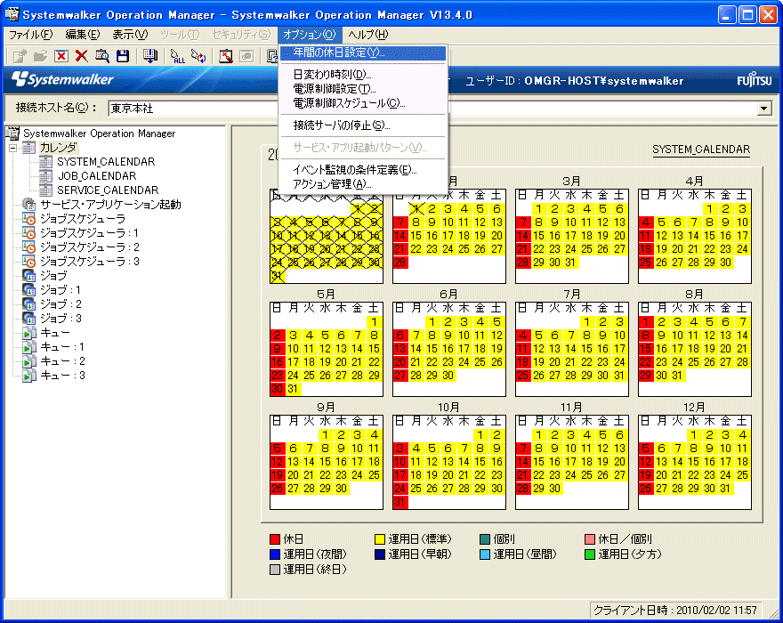Click the grayed-out new document toolbar icon
Viewport: 783px width, 623px height.
(20, 56)
